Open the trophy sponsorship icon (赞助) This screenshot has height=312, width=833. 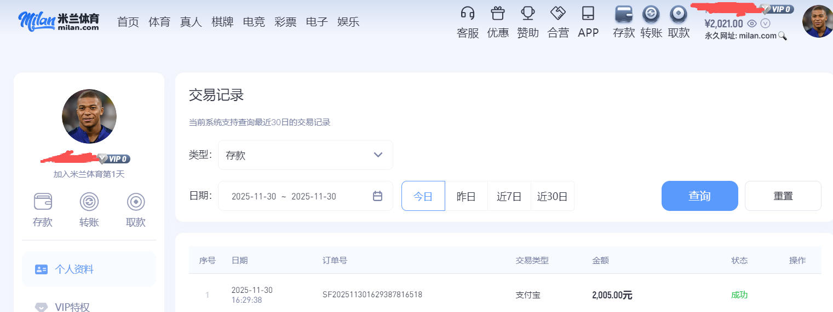pyautogui.click(x=528, y=14)
